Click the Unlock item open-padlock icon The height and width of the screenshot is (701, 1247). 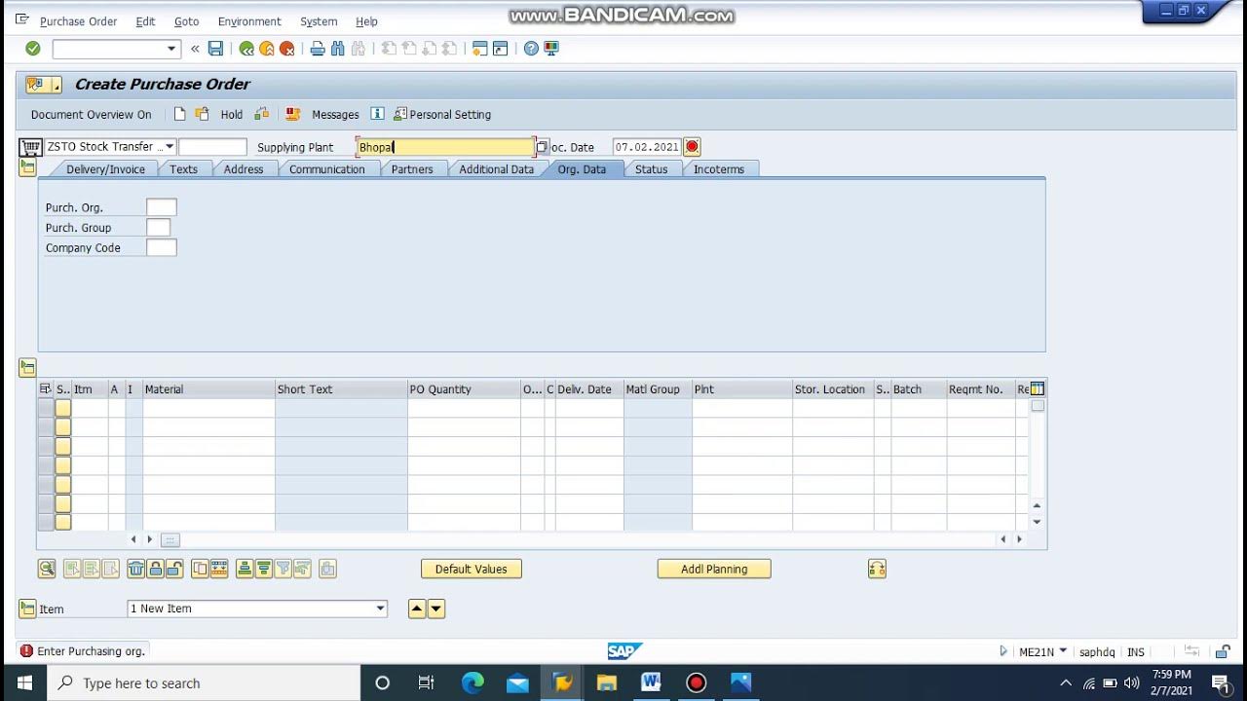(174, 569)
